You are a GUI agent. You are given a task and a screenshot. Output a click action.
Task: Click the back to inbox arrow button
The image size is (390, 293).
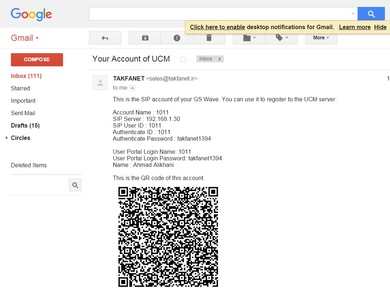tap(105, 38)
